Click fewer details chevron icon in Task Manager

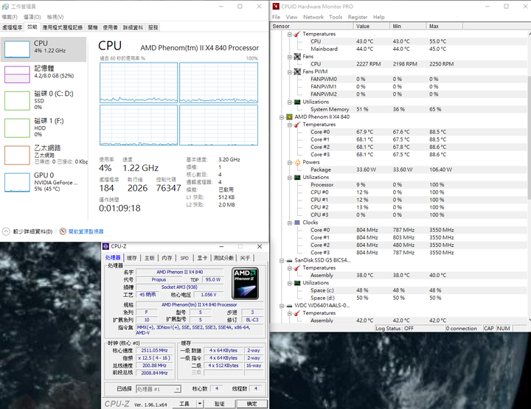pos(6,231)
